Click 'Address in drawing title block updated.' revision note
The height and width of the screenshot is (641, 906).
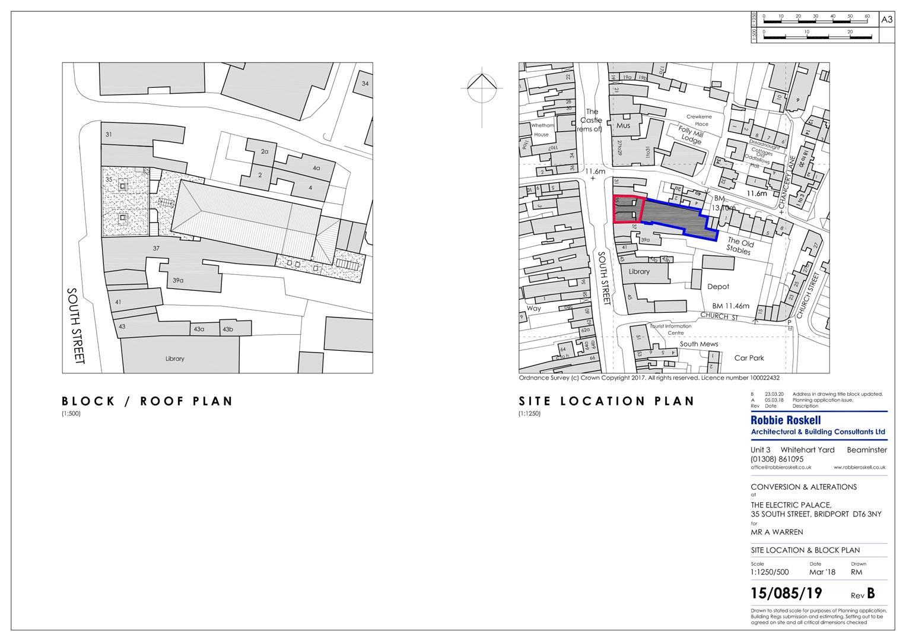coord(837,394)
